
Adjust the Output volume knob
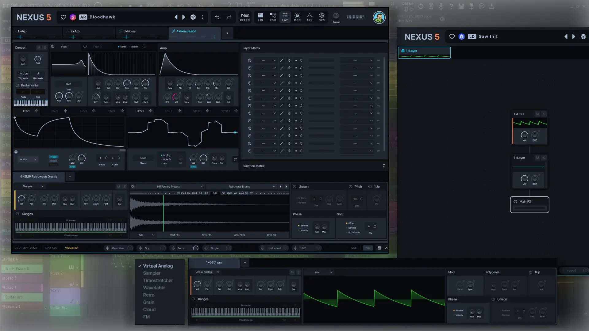pyautogui.click(x=336, y=16)
